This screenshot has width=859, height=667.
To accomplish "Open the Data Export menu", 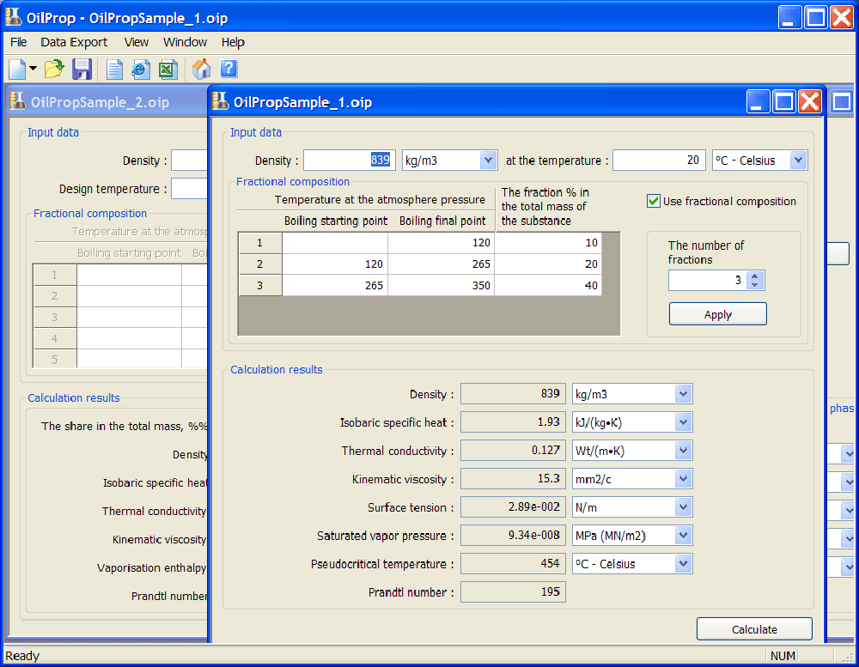I will [74, 42].
